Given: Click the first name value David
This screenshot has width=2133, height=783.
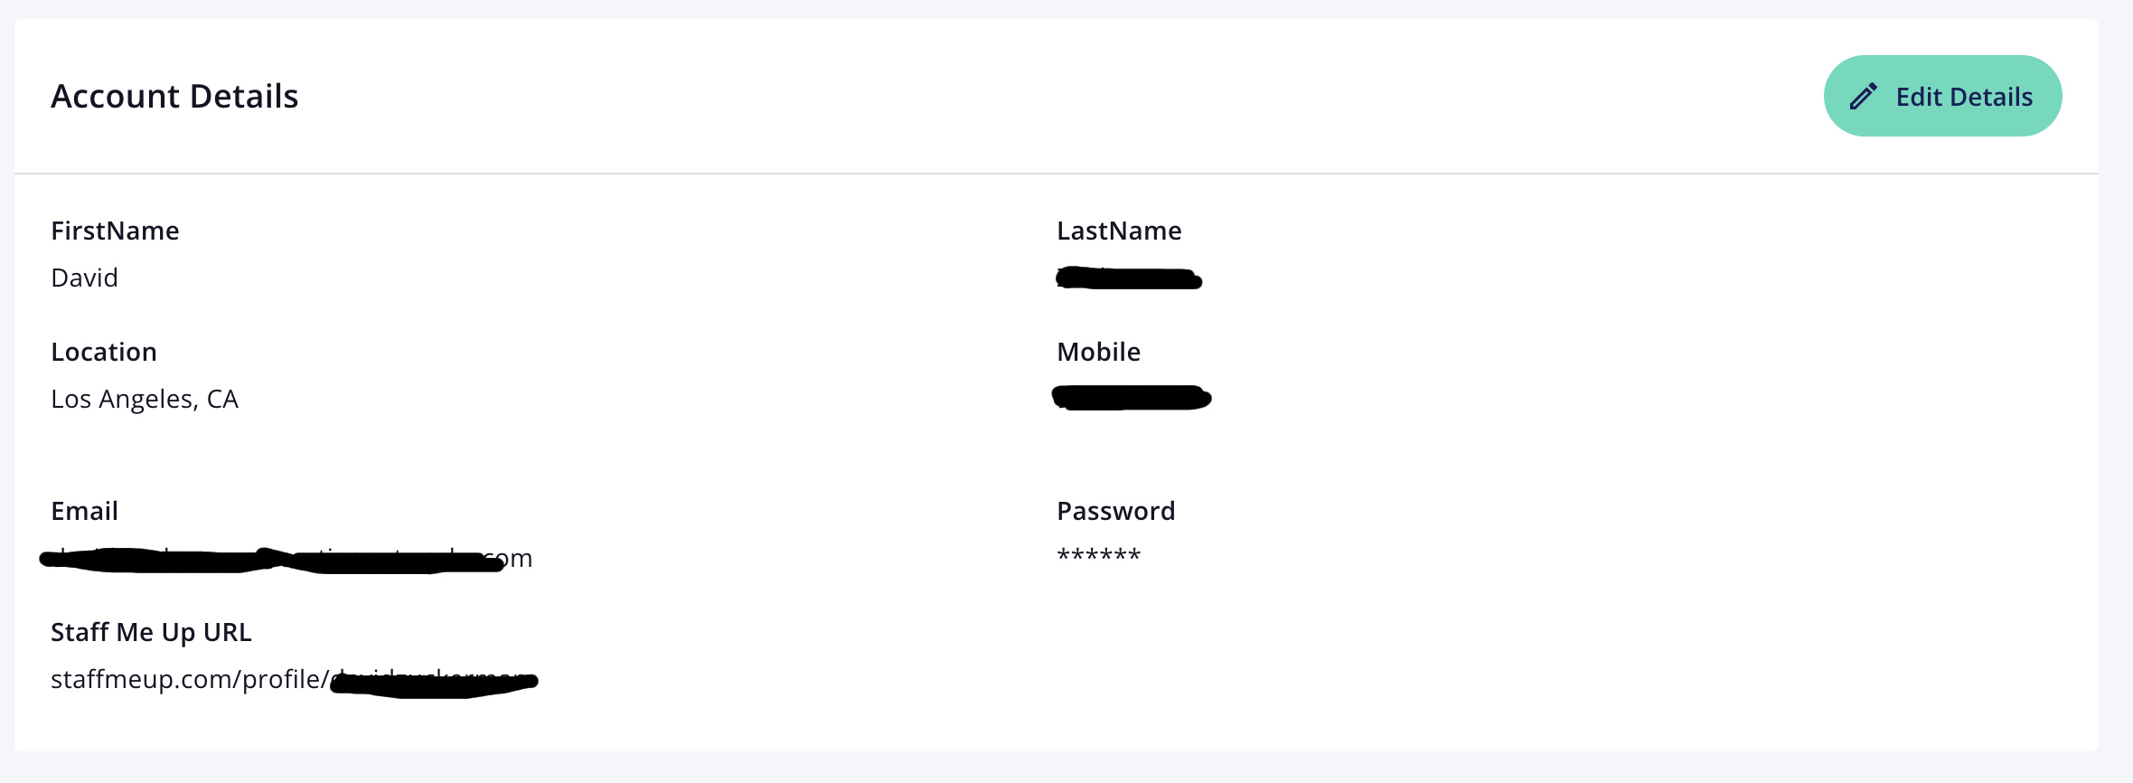Looking at the screenshot, I should (84, 278).
